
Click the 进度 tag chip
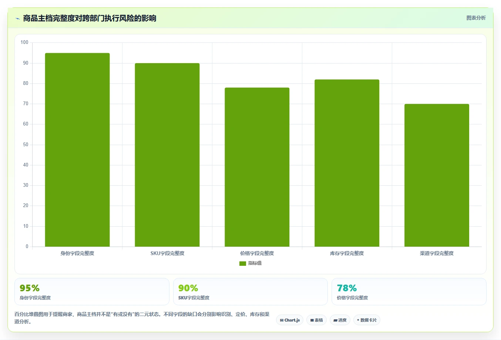pyautogui.click(x=340, y=320)
